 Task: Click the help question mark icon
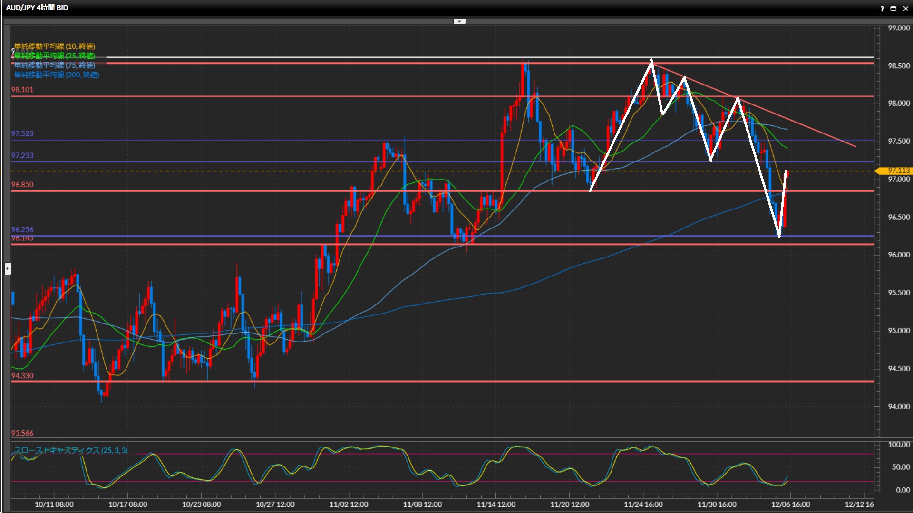pyautogui.click(x=882, y=9)
